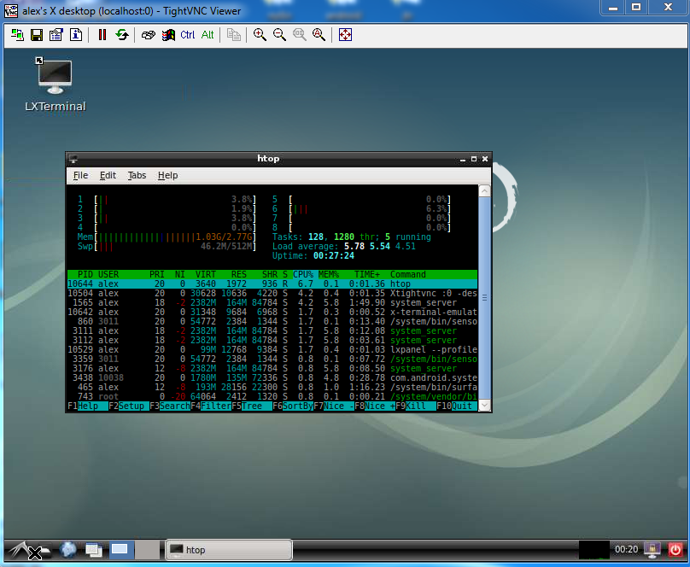Click the MEM% column header in htop
The height and width of the screenshot is (567, 690).
[x=329, y=274]
